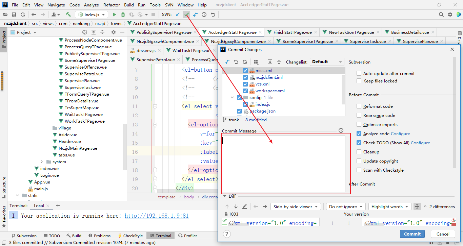The height and width of the screenshot is (246, 463).
Task: Disable Analyze code checkbox
Action: (359, 133)
